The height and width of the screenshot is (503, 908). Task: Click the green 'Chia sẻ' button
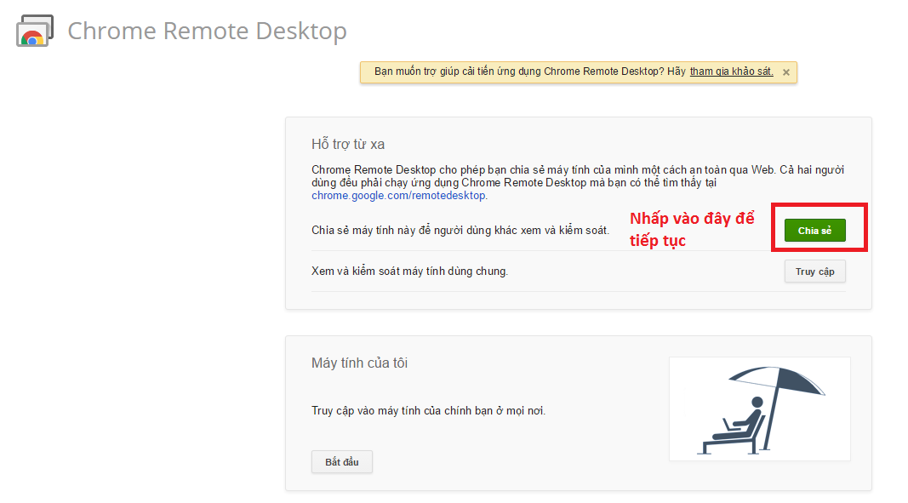814,230
